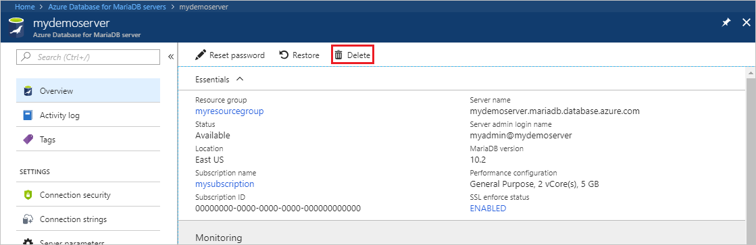Click the Status value Available
The height and width of the screenshot is (245, 756).
(x=213, y=135)
